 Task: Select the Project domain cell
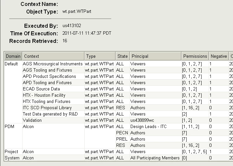click(11, 151)
